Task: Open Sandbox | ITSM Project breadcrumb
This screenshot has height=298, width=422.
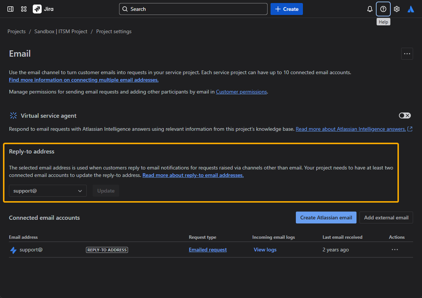Action: 61,32
